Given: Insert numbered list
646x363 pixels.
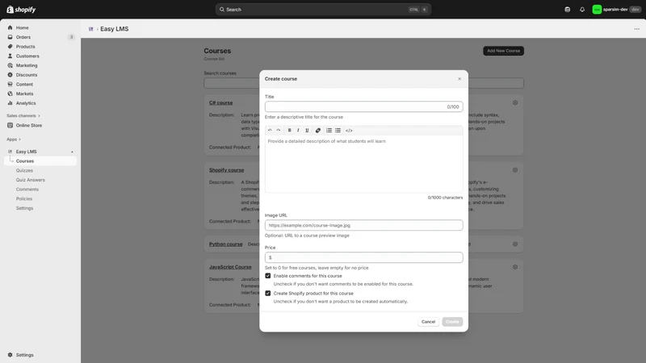Looking at the screenshot, I should click(x=329, y=131).
